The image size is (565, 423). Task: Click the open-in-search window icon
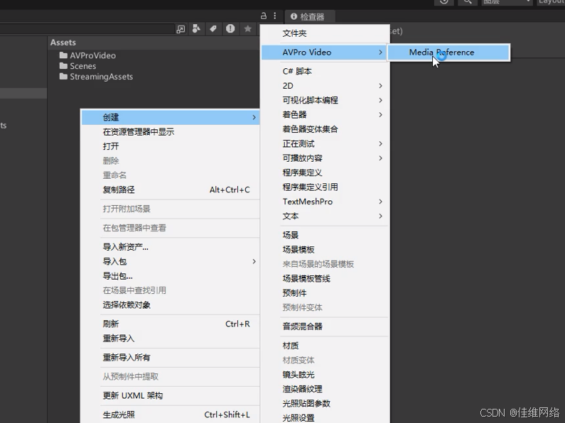pos(181,29)
